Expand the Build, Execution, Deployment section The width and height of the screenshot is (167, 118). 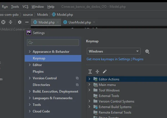(x=30, y=91)
